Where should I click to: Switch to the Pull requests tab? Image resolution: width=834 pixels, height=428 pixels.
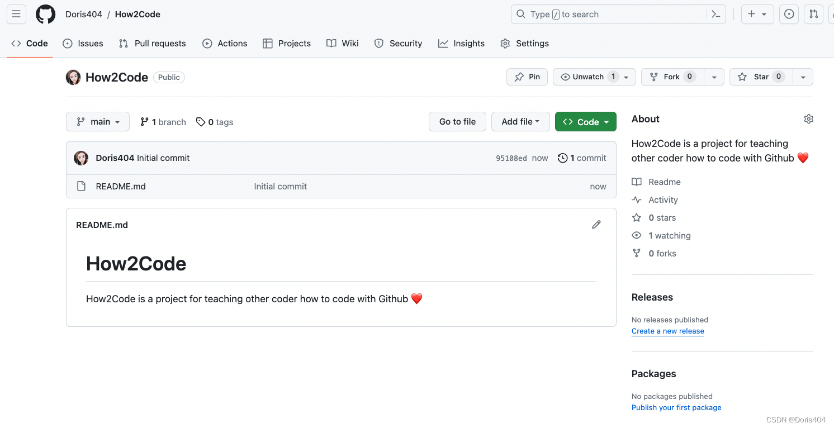point(152,44)
